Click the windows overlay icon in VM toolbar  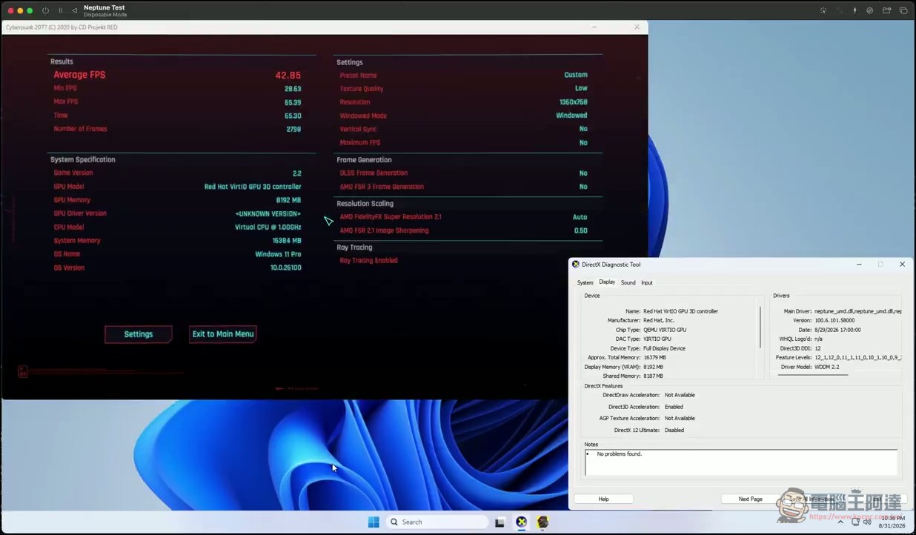[x=903, y=10]
